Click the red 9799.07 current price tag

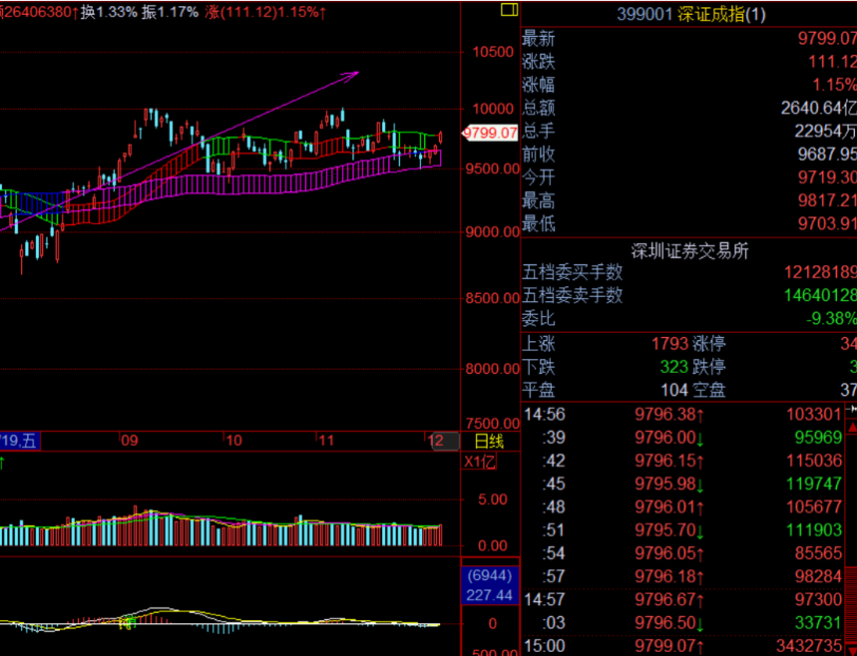[x=490, y=132]
